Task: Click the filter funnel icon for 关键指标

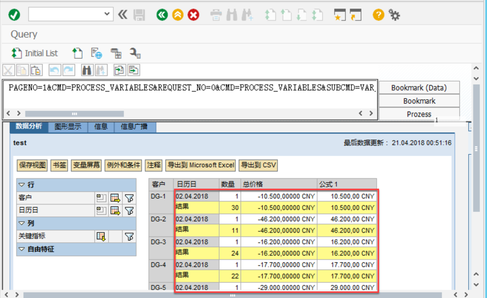Action: click(x=129, y=236)
